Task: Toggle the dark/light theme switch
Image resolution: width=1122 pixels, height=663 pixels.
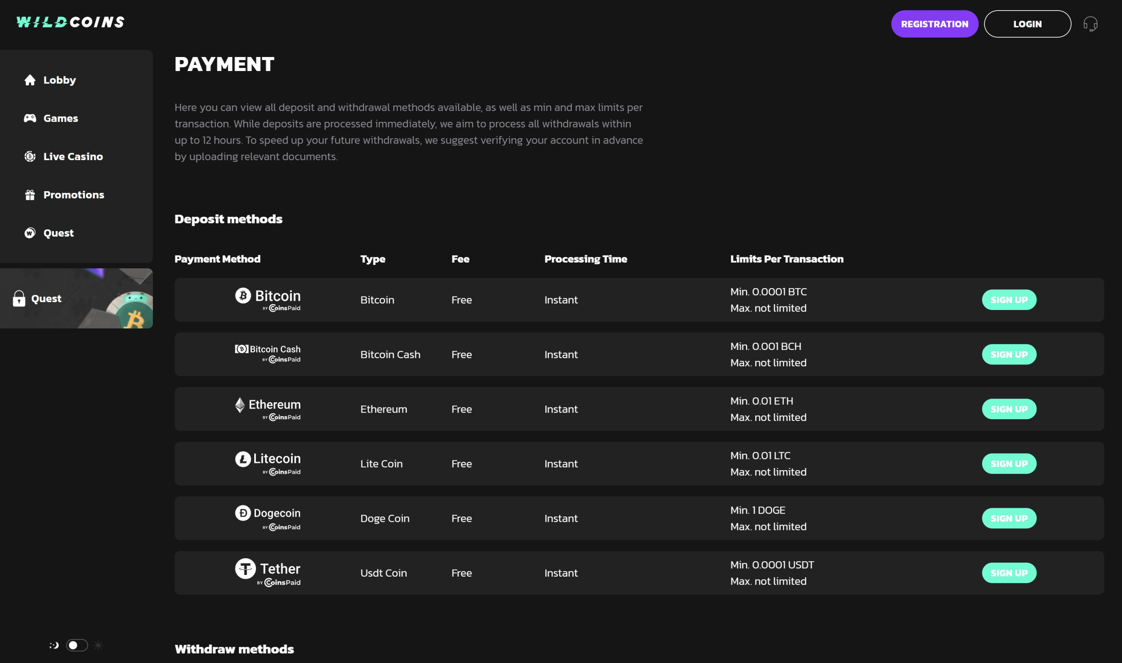Action: 77,645
